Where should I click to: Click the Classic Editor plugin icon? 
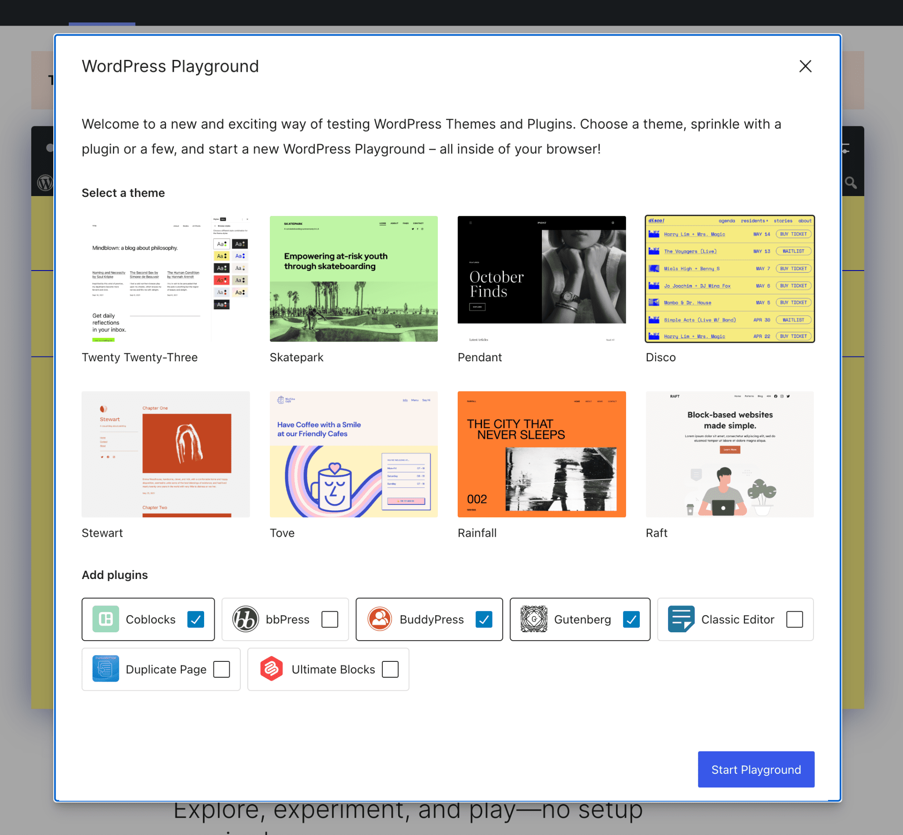pos(679,619)
